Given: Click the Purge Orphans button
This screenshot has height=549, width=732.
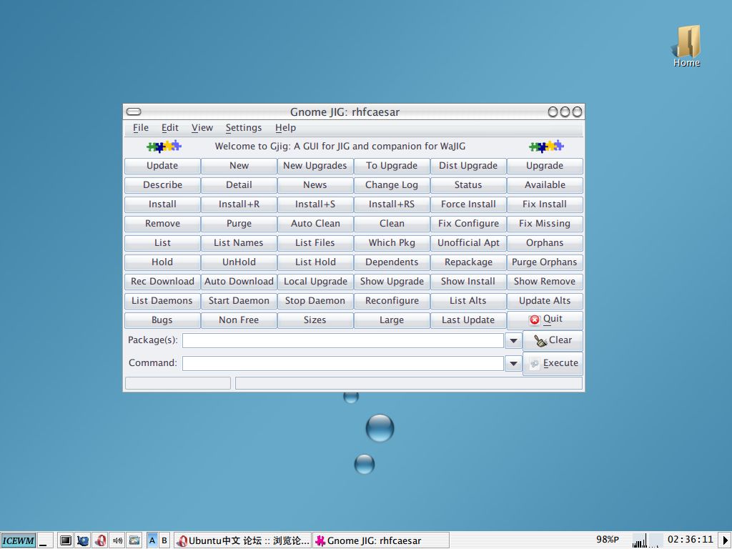Looking at the screenshot, I should pos(545,262).
